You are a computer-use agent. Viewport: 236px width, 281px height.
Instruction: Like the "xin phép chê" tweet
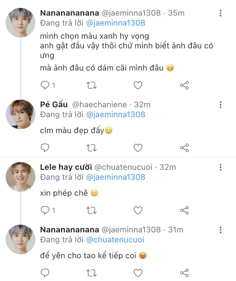[138, 210]
